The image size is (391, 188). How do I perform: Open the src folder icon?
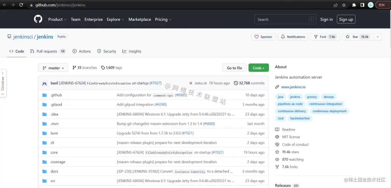44,181
